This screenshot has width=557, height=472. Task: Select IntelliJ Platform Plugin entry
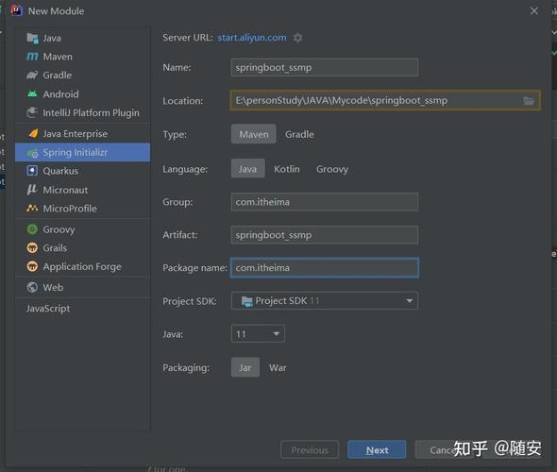point(83,112)
